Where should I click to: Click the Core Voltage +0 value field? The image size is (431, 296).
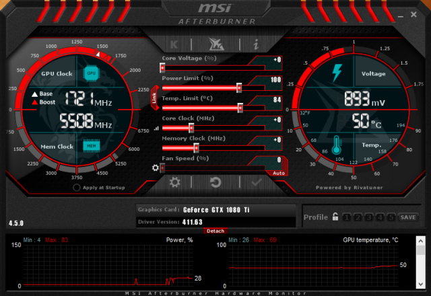[x=269, y=60]
